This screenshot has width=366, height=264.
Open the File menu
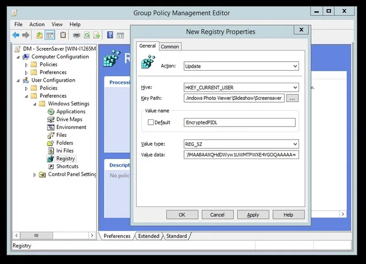click(x=18, y=24)
